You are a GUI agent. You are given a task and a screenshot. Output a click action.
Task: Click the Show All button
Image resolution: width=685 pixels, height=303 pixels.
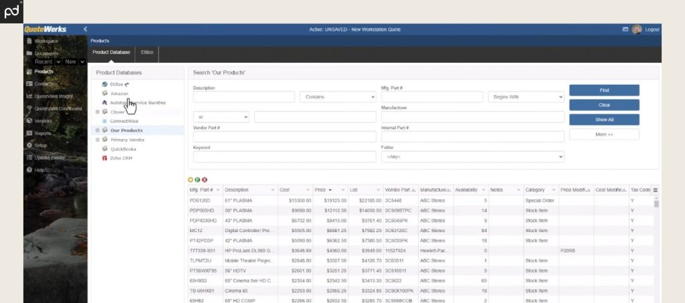(604, 120)
